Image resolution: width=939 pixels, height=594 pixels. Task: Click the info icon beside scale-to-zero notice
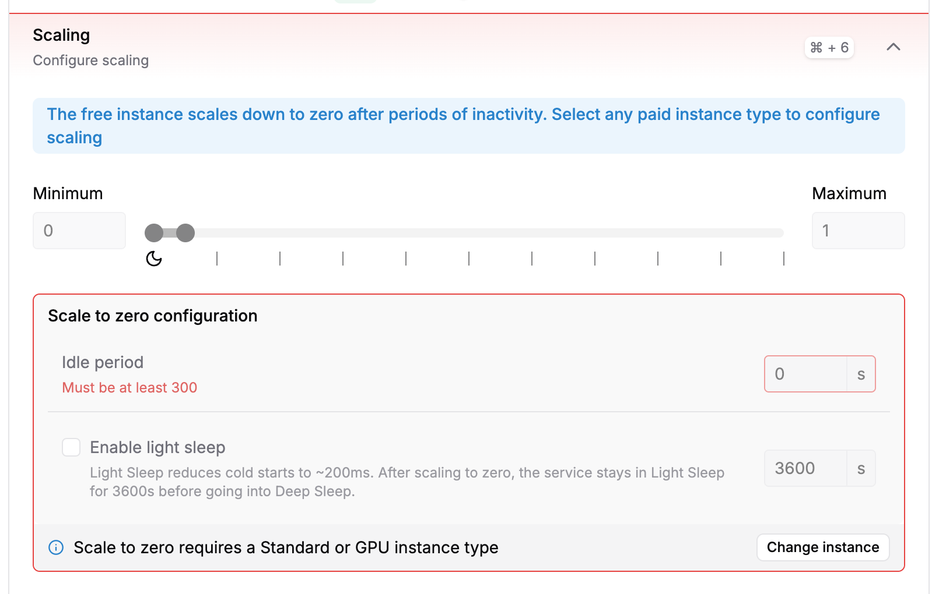pos(56,547)
